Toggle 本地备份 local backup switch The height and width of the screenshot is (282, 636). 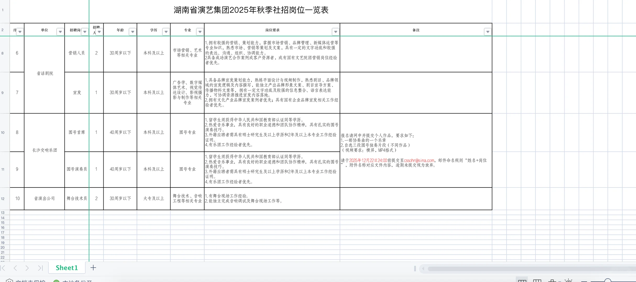click(56, 281)
